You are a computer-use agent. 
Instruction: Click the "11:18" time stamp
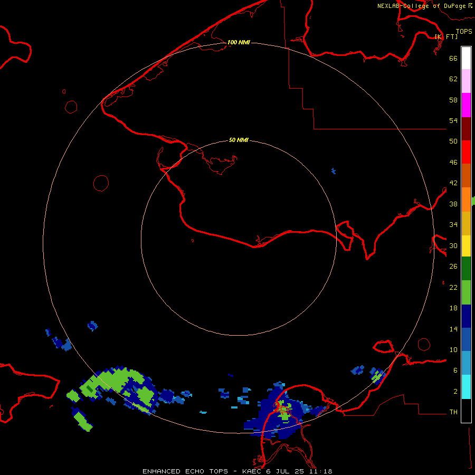pyautogui.click(x=321, y=471)
